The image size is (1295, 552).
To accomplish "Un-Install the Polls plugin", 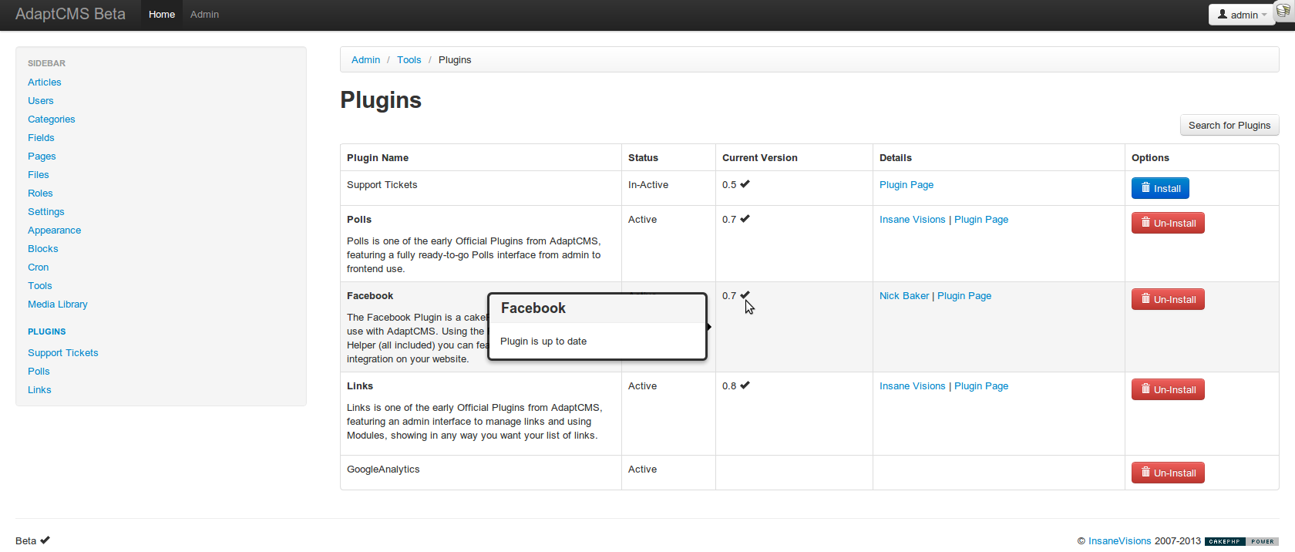I will point(1168,224).
